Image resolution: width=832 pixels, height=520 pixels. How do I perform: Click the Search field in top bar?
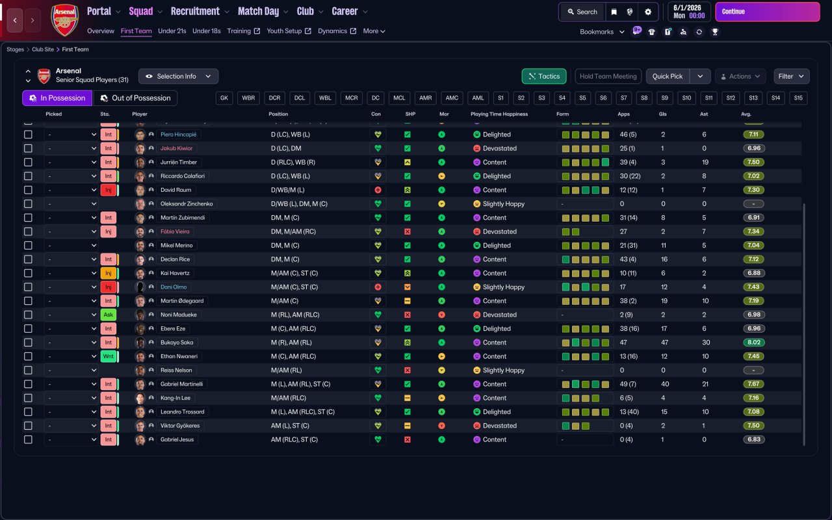(582, 12)
